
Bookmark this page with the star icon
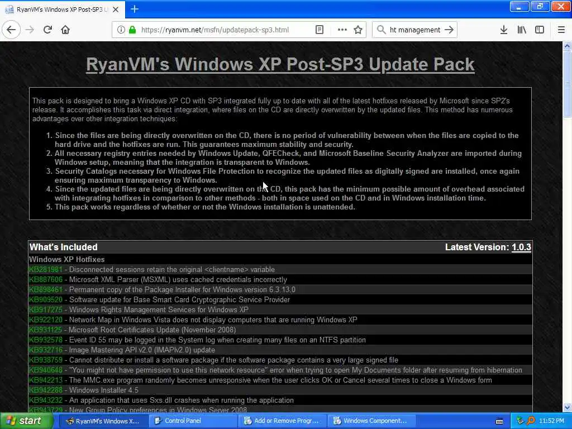click(x=358, y=30)
